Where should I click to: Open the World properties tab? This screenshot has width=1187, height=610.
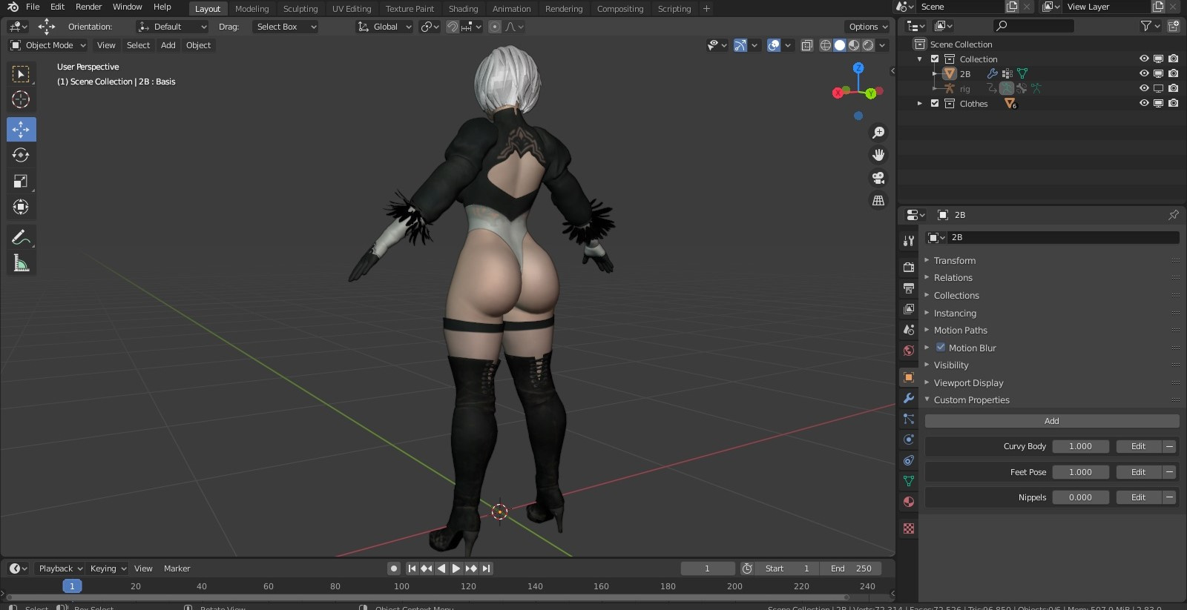[x=909, y=350]
